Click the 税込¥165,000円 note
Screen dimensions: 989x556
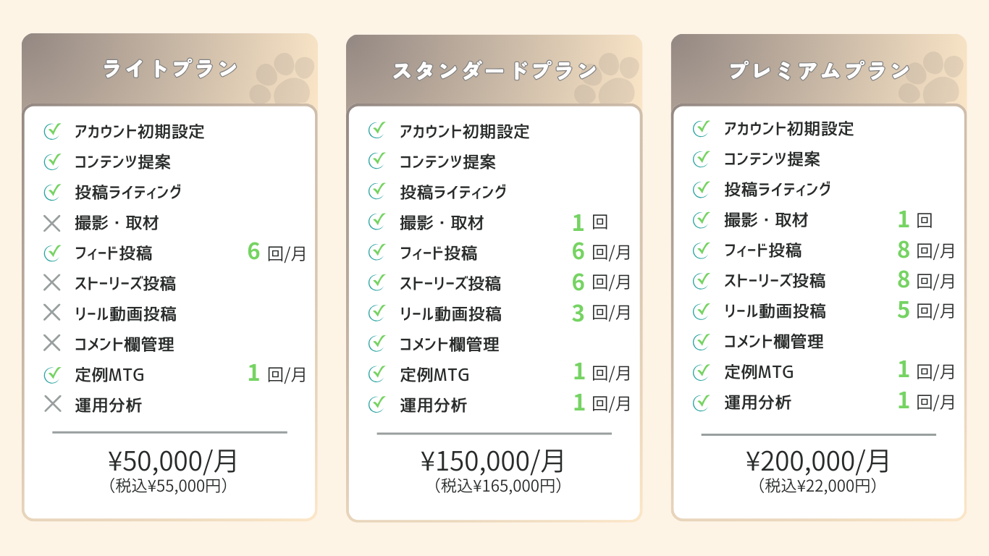pos(497,486)
